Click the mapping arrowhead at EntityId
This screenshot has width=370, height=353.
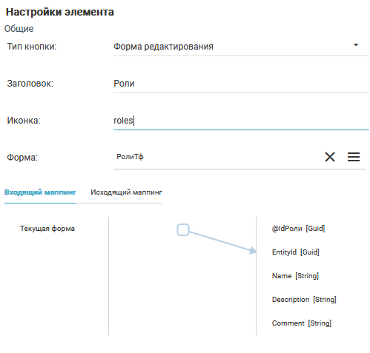(x=253, y=250)
